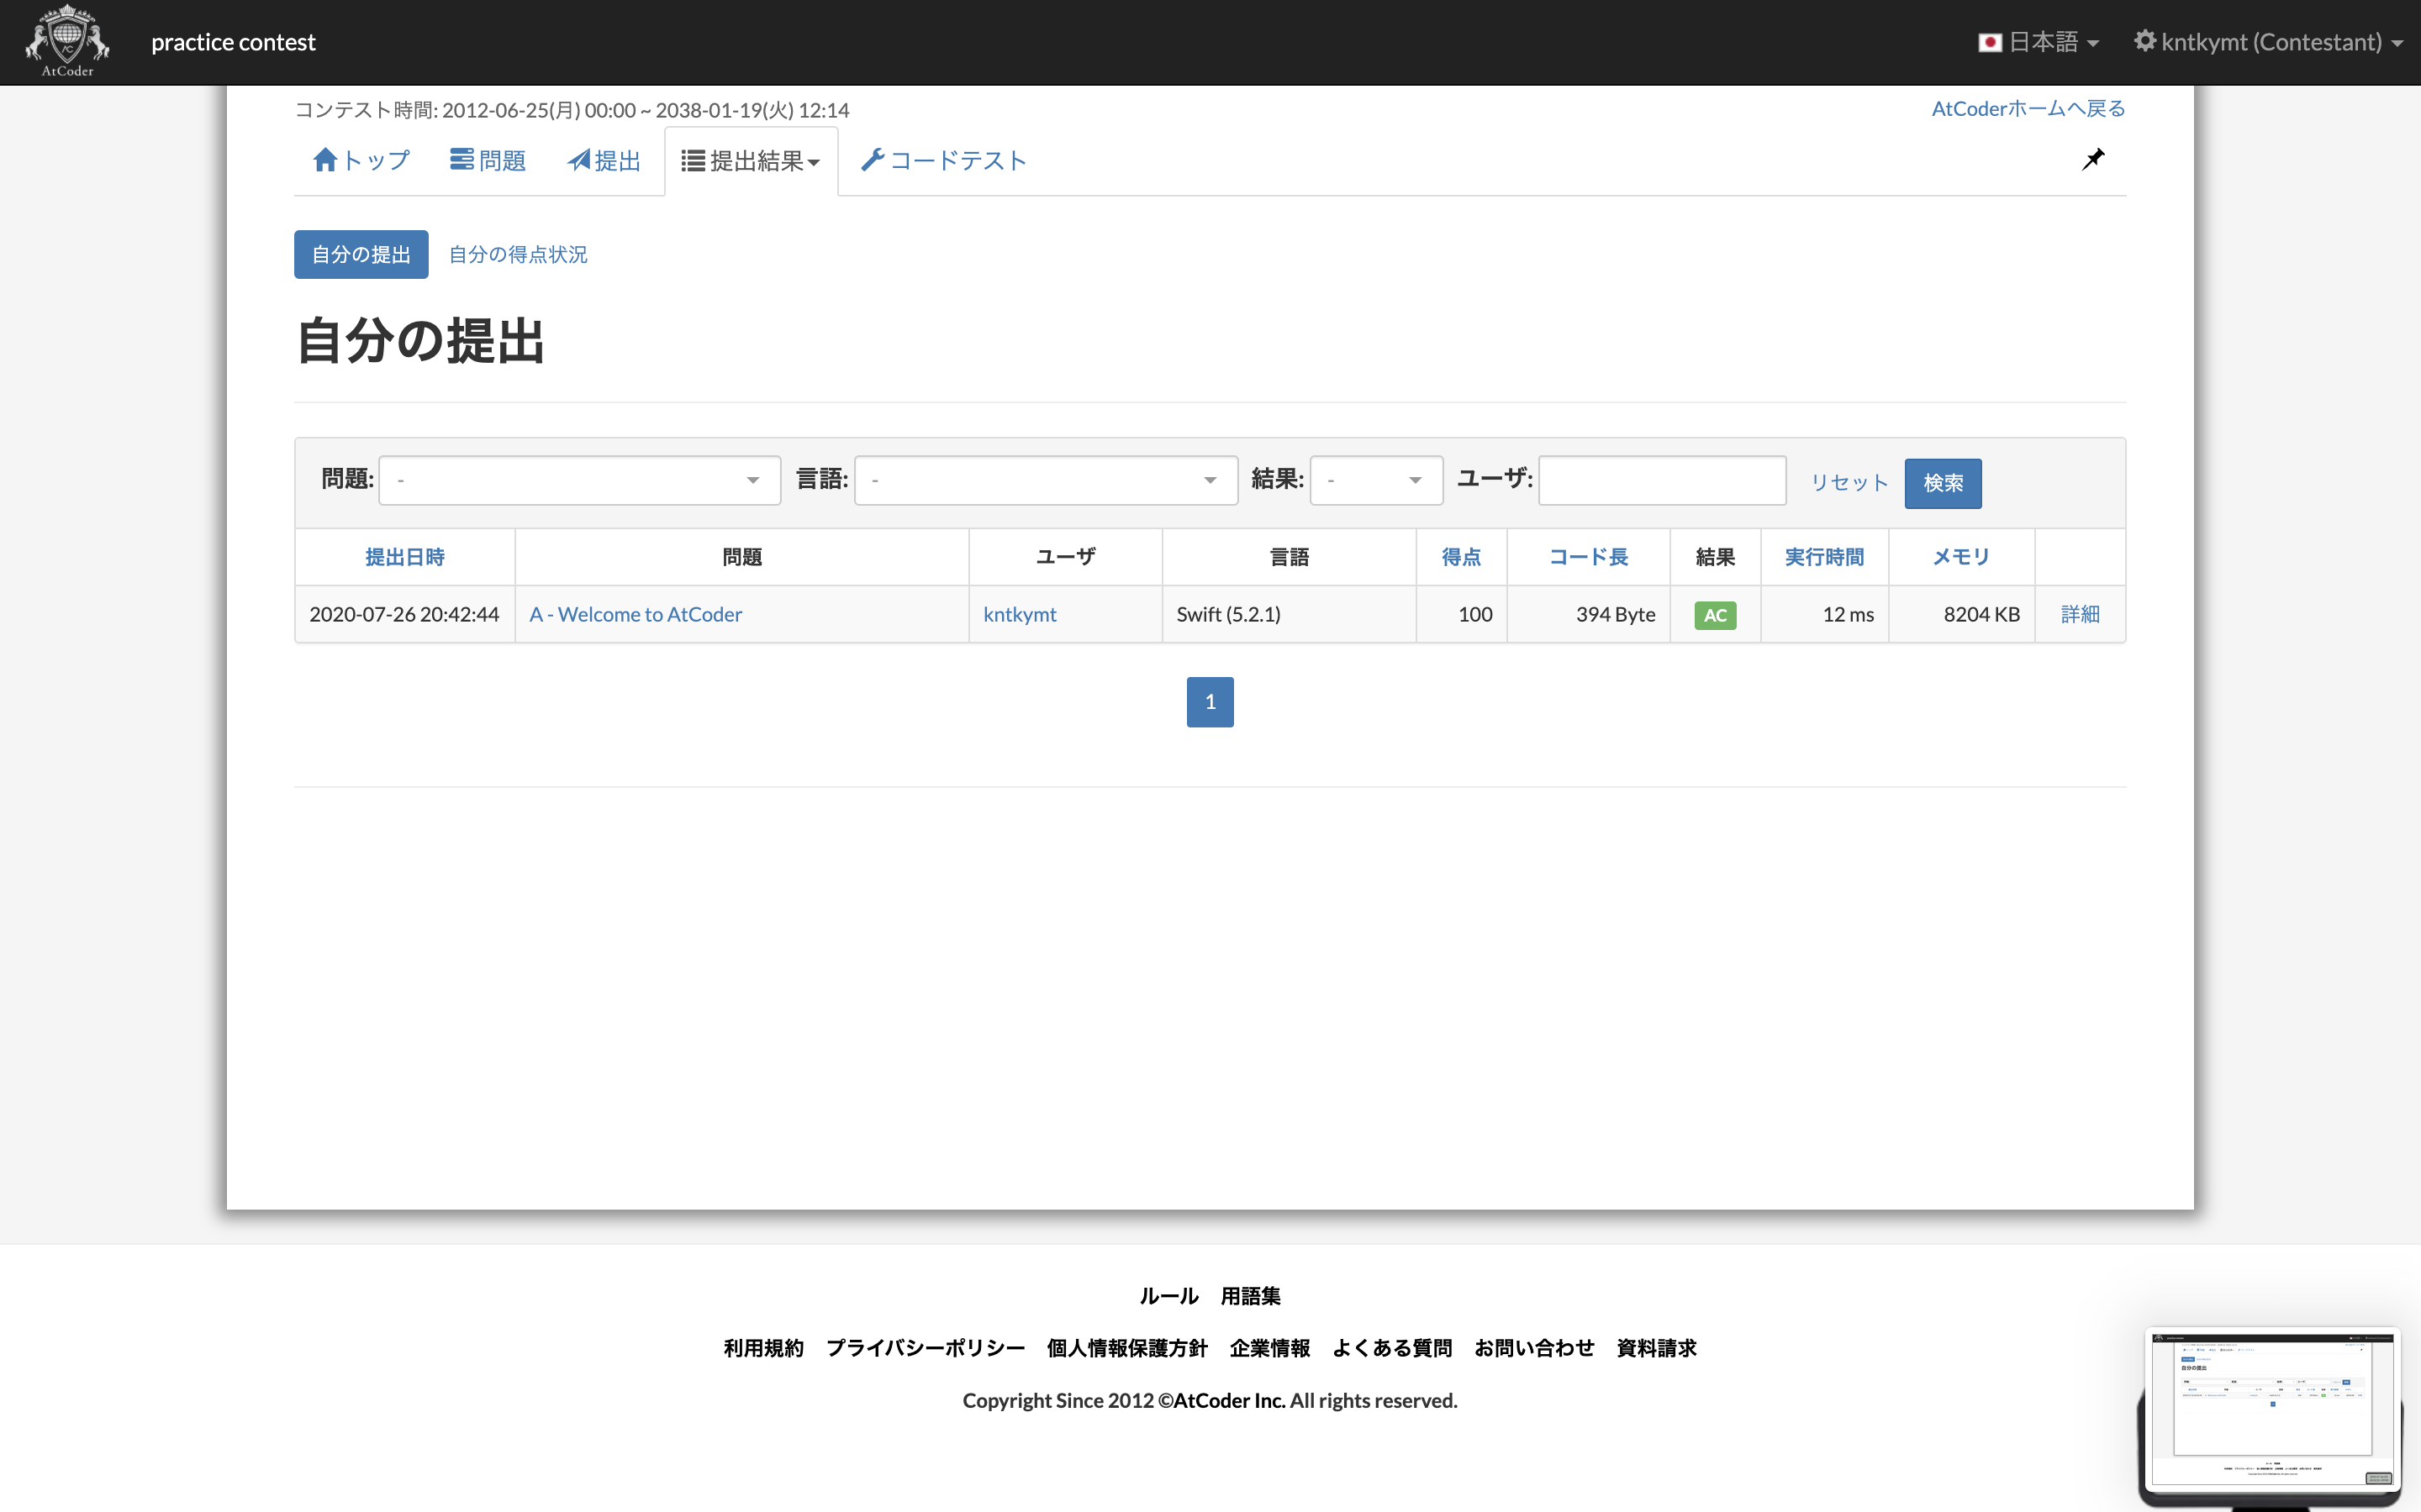Open the 個人情報保護方針 footer link
Image resolution: width=2421 pixels, height=1512 pixels.
[1127, 1349]
